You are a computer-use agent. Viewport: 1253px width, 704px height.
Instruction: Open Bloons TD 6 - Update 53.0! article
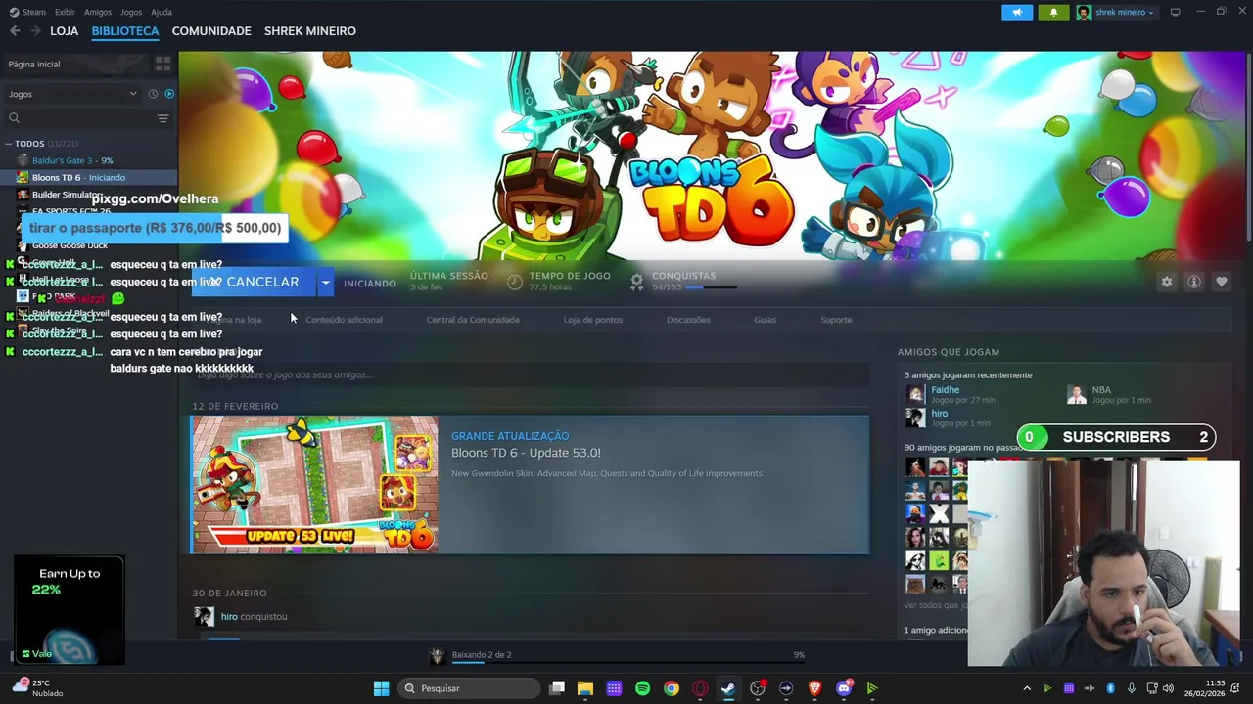[x=526, y=453]
